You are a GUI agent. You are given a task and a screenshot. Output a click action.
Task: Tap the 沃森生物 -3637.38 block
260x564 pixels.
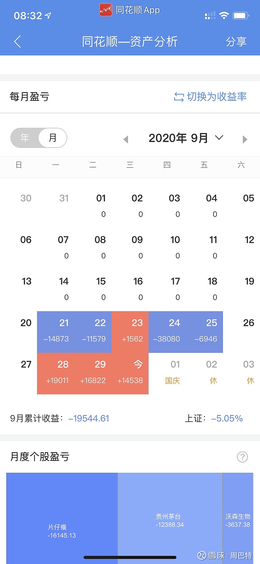click(238, 518)
